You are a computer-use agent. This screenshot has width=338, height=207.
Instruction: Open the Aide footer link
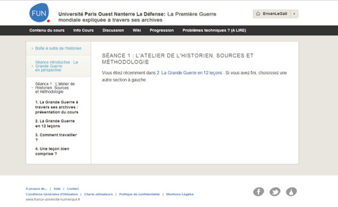[57, 188]
